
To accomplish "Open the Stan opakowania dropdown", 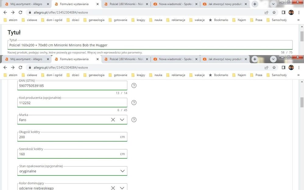I will 122,171.
